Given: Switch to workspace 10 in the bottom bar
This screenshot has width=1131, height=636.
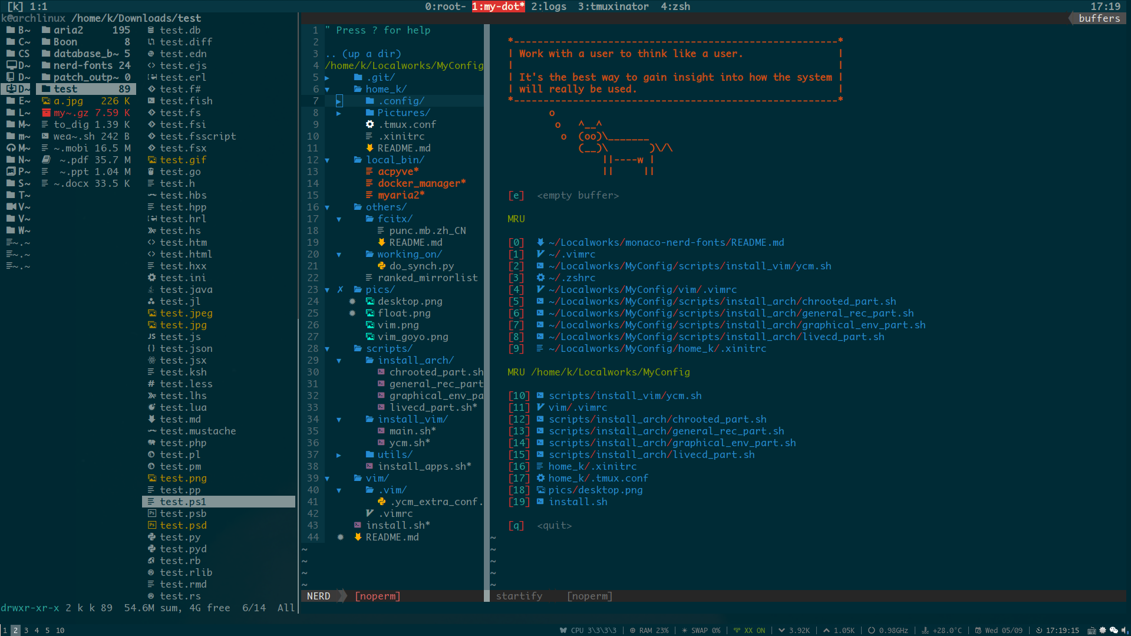Looking at the screenshot, I should coord(60,630).
